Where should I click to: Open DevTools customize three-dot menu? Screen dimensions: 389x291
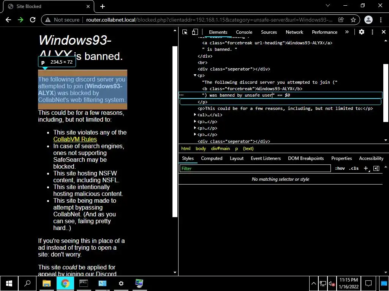tap(372, 32)
